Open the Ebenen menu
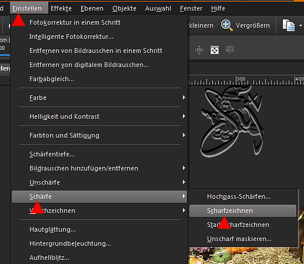The width and height of the screenshot is (304, 264). [x=92, y=8]
